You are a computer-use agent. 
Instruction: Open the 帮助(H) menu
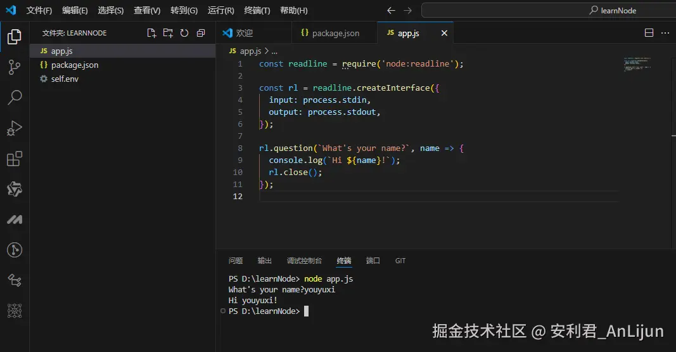point(294,10)
